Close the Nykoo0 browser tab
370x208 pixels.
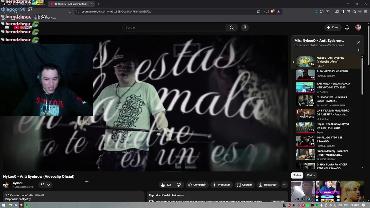(x=91, y=4)
